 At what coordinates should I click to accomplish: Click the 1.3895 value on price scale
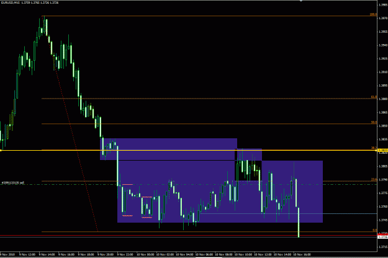(x=383, y=86)
